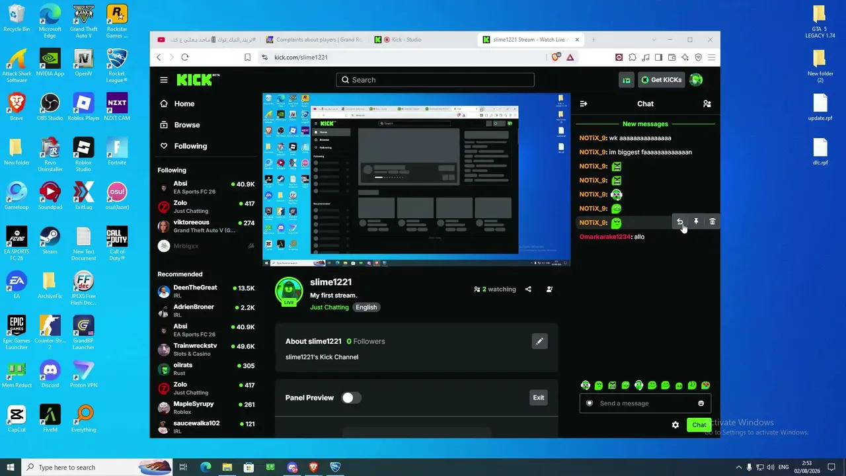Open the Kick hamburger sidebar menu

click(164, 80)
